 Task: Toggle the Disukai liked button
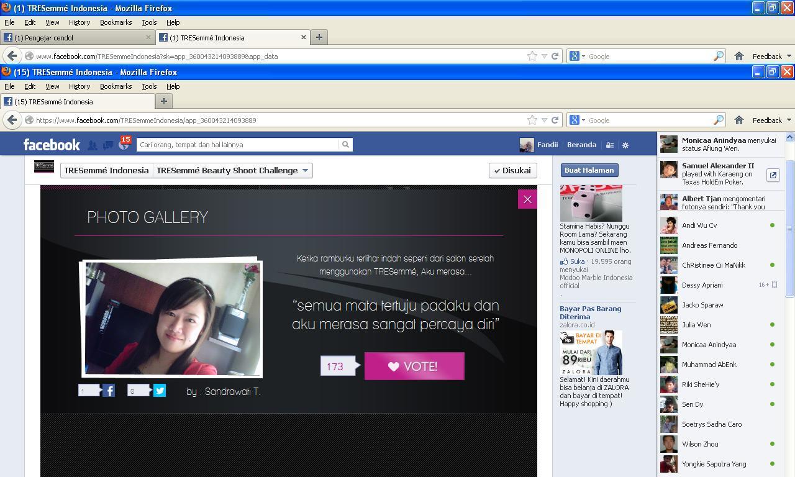pos(512,170)
